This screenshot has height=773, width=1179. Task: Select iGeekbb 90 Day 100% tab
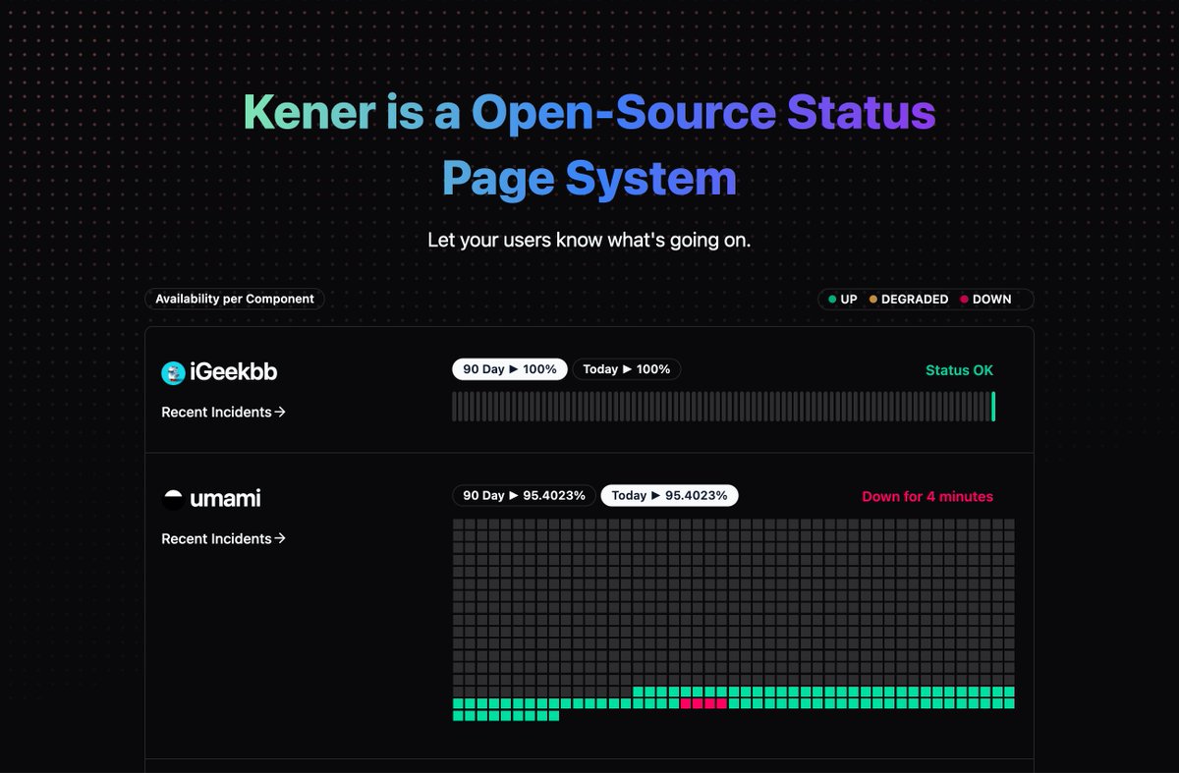[x=510, y=369]
